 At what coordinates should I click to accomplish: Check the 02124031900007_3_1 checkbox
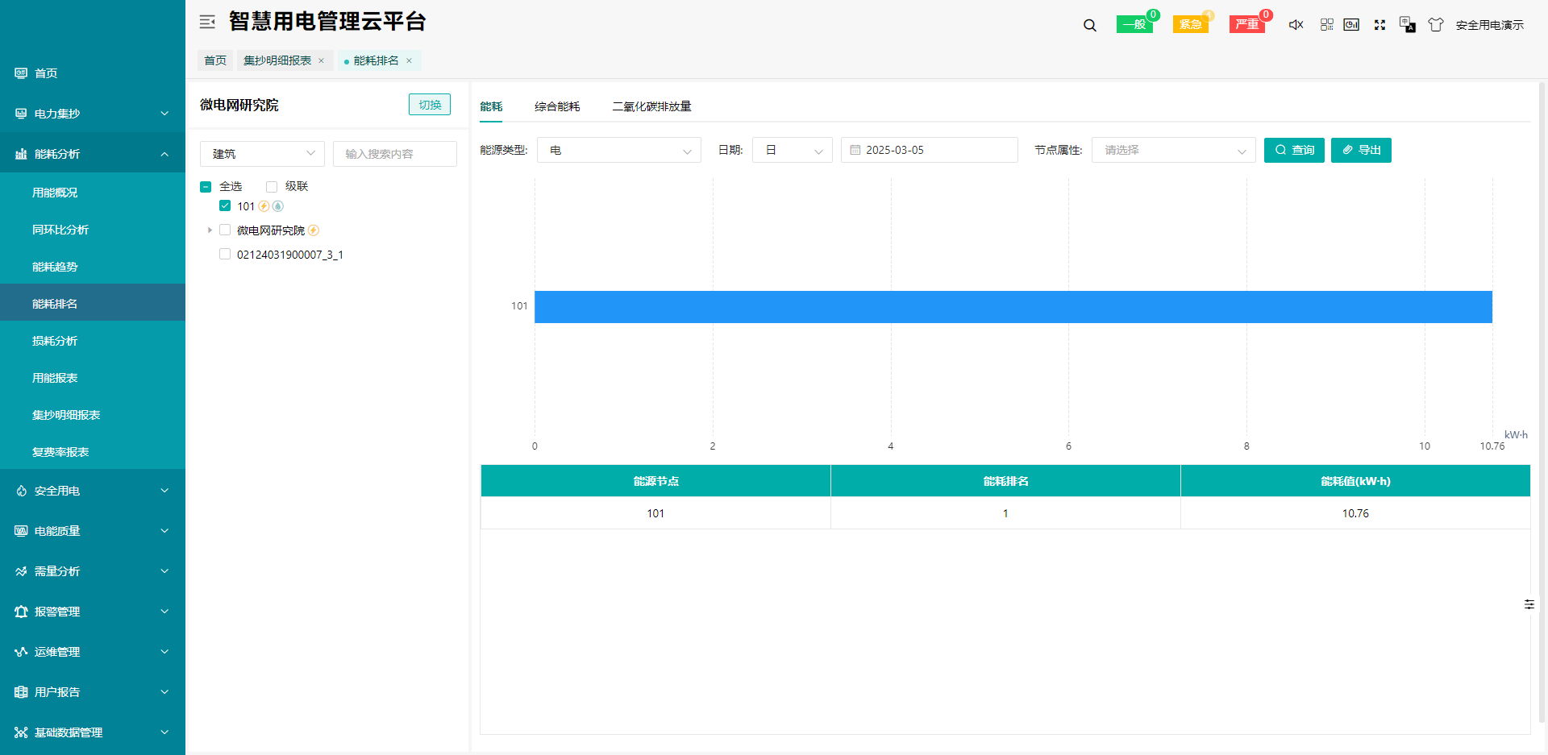(x=225, y=255)
